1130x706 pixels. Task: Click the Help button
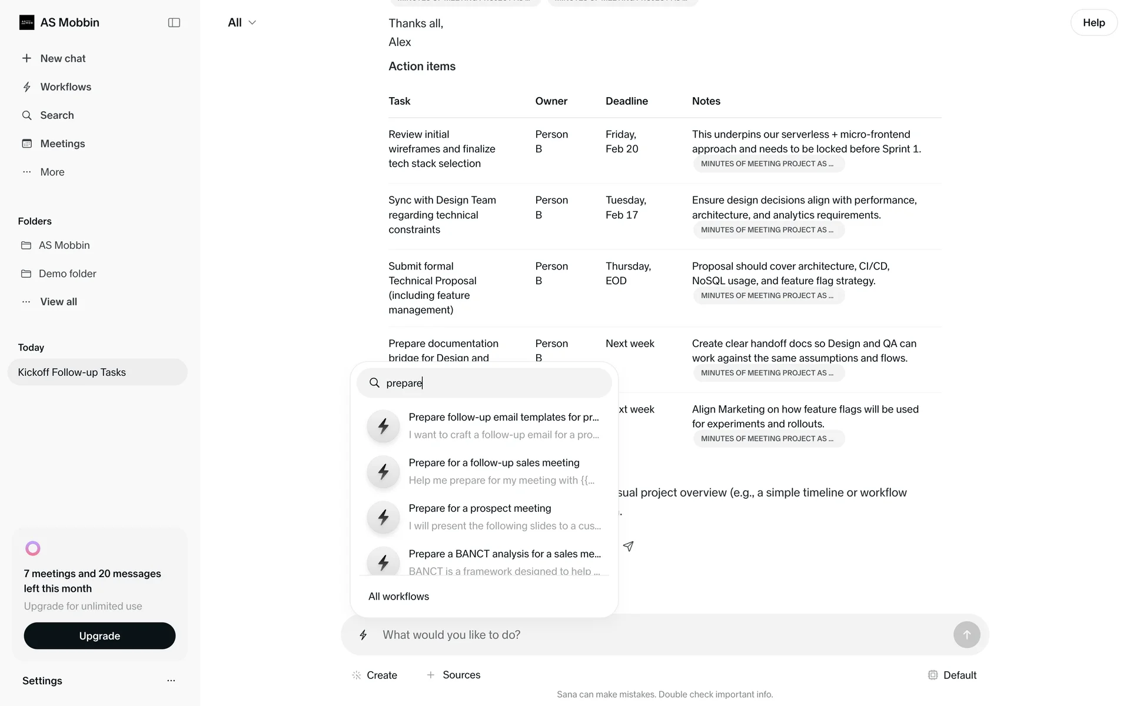point(1094,22)
